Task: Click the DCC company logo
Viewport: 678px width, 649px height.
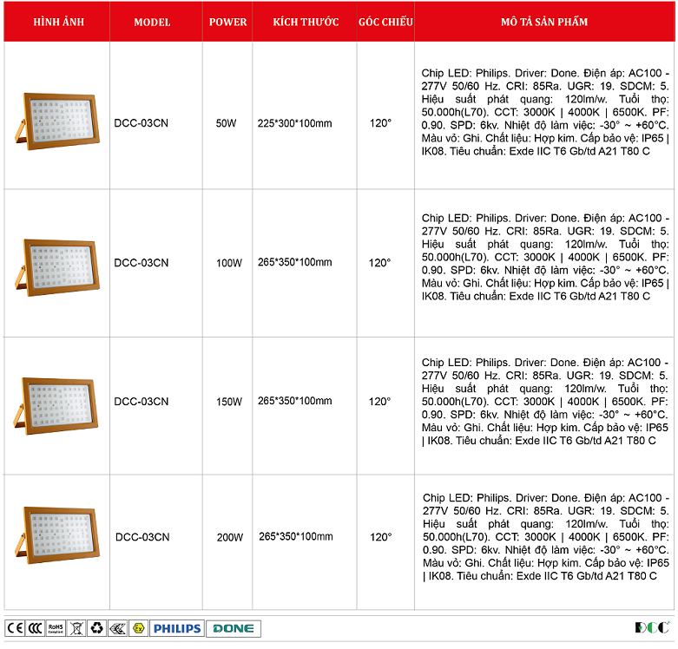Action: pos(651,627)
